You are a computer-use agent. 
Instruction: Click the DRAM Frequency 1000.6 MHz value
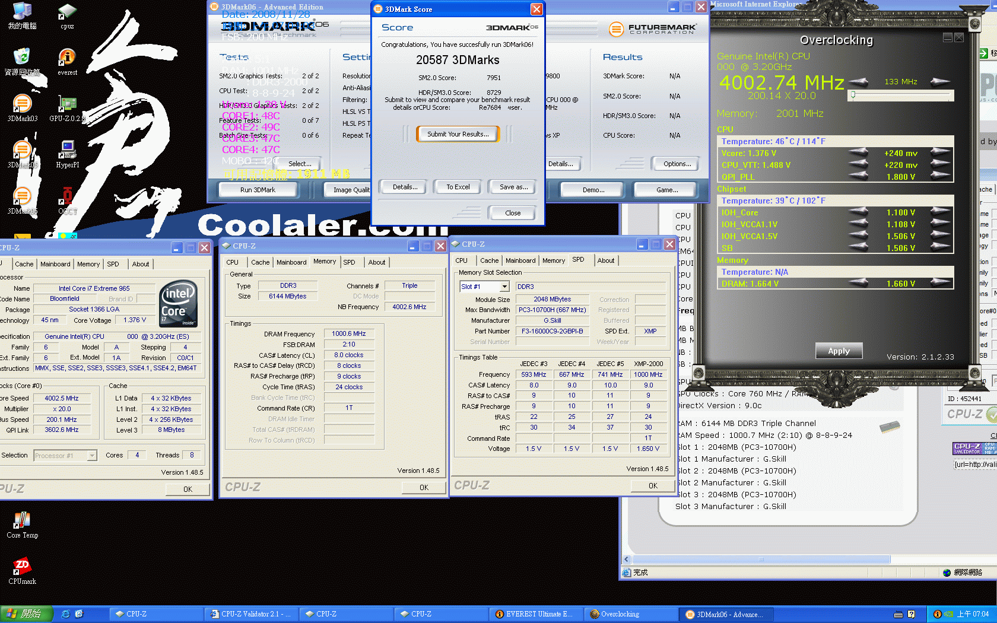point(349,333)
